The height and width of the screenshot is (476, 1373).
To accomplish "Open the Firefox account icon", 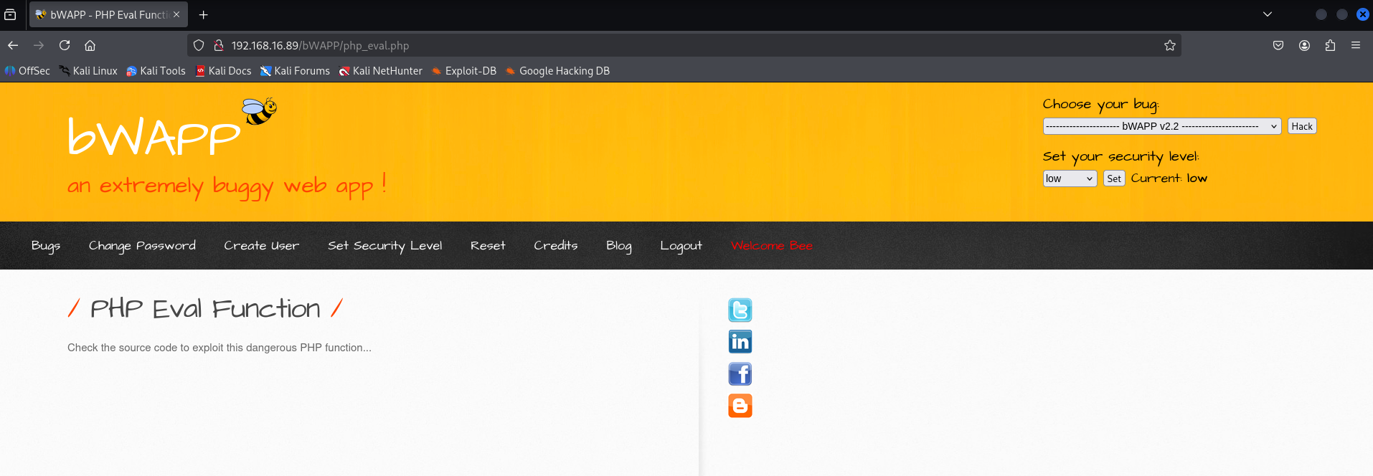I will 1304,45.
